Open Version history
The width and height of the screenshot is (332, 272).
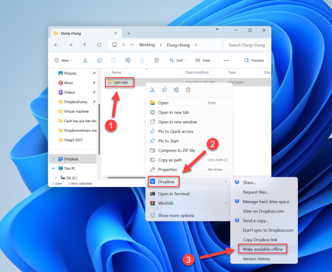click(x=264, y=259)
